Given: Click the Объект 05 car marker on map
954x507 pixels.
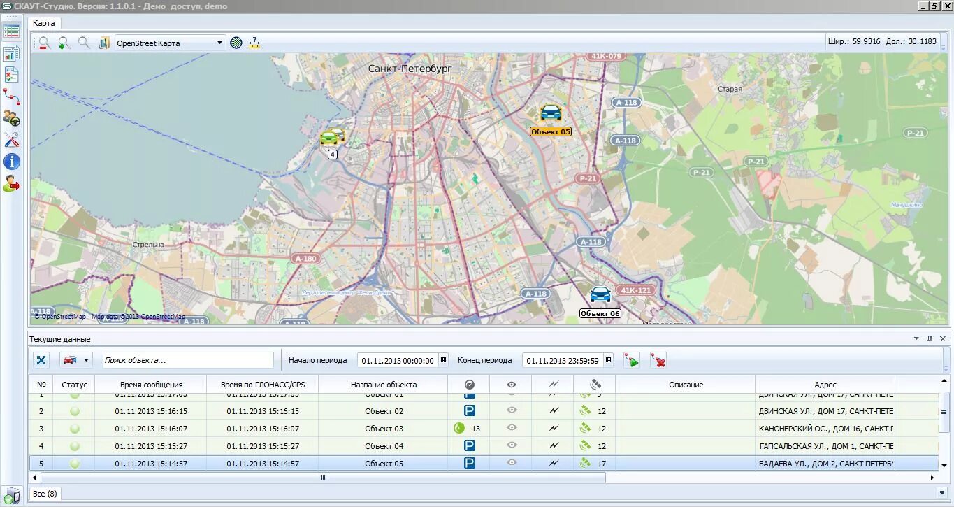Looking at the screenshot, I should tap(551, 113).
